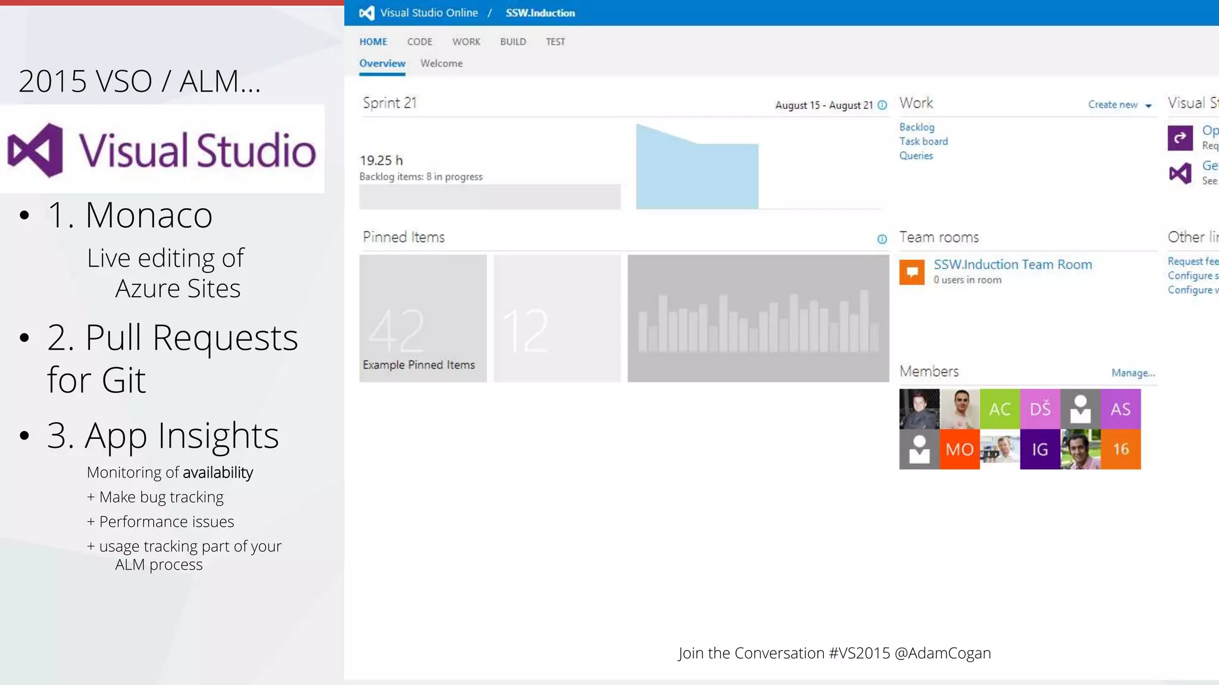Select the first member photo in top row
Image resolution: width=1219 pixels, height=685 pixels.
click(x=920, y=409)
